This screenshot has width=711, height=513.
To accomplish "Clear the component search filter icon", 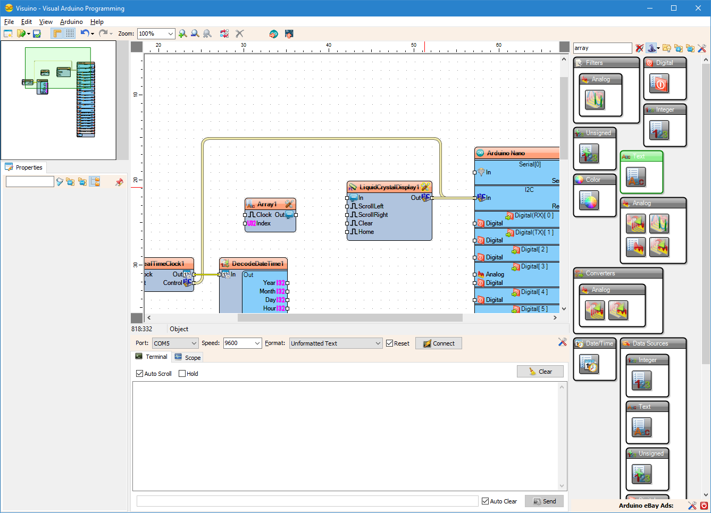I will (639, 48).
